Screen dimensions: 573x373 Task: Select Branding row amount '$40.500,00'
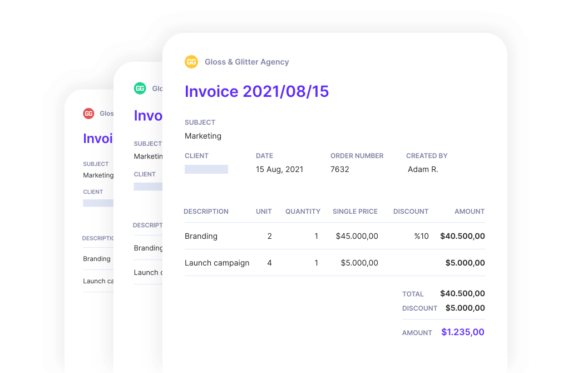point(462,236)
